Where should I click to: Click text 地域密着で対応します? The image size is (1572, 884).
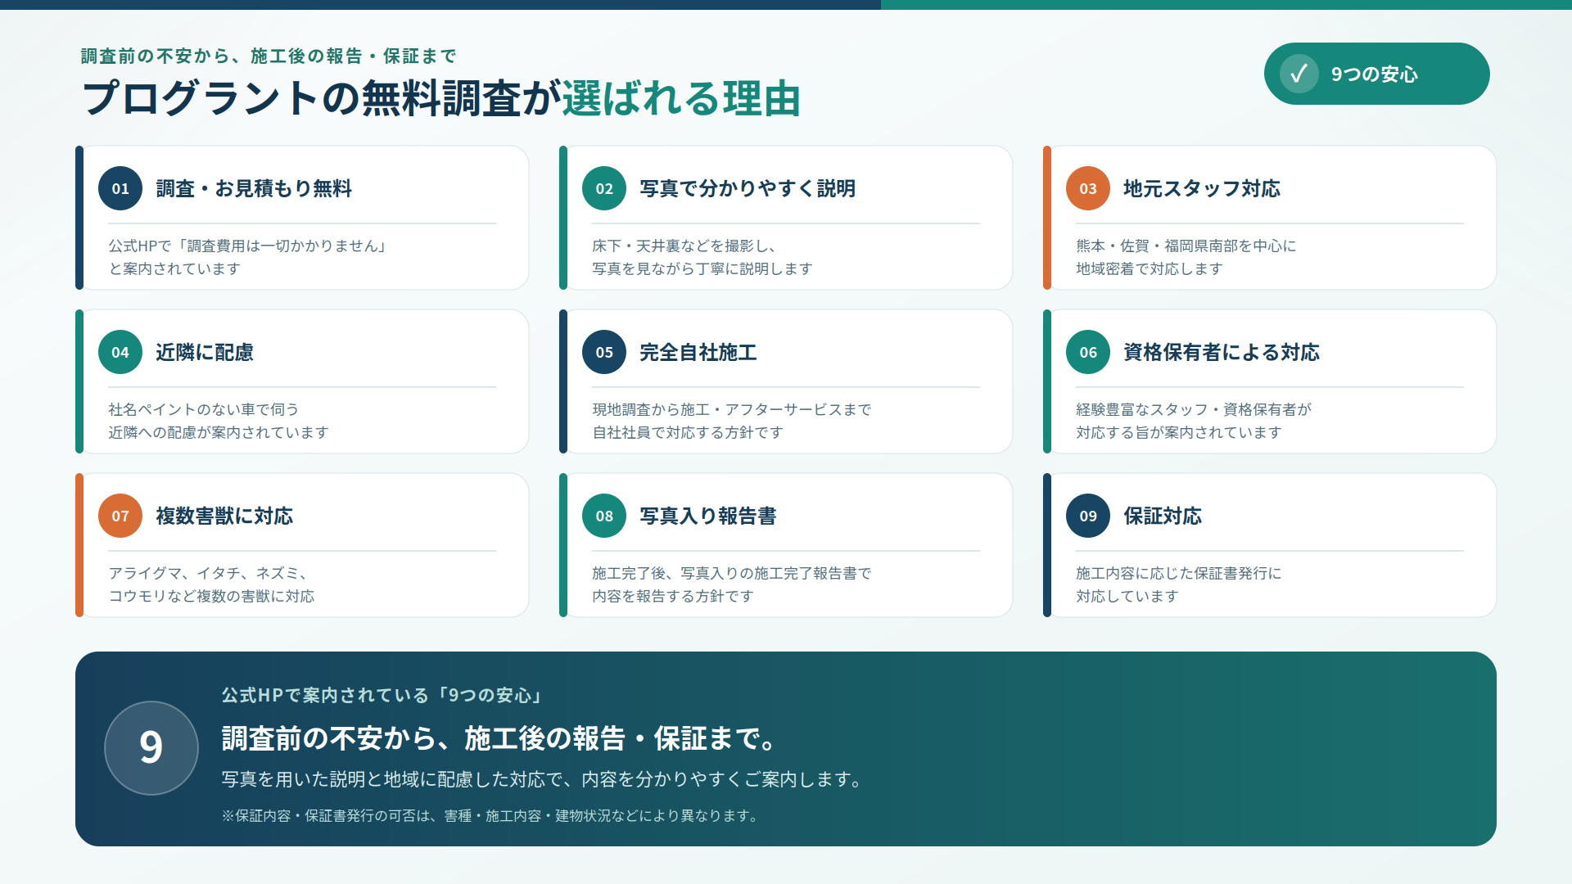coord(1150,268)
